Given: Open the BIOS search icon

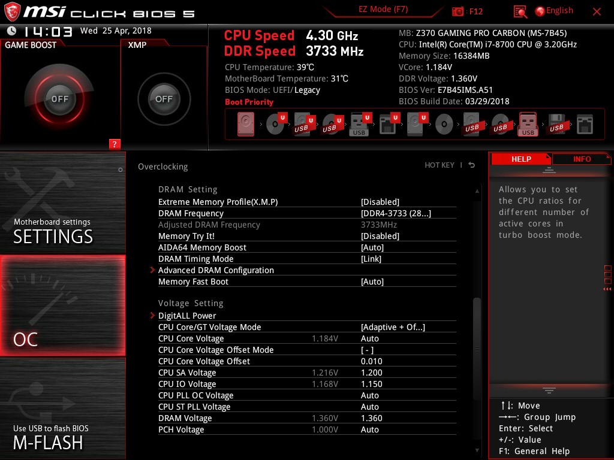Looking at the screenshot, I should (520, 12).
